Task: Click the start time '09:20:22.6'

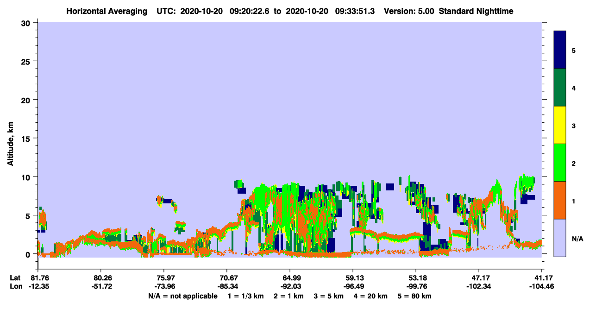Action: click(249, 11)
